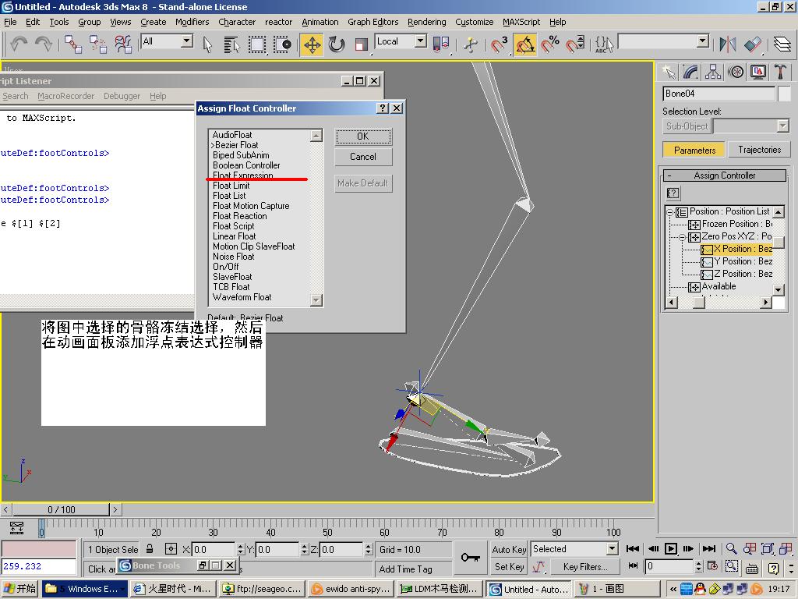Image resolution: width=798 pixels, height=599 pixels.
Task: Toggle Auto Key animation mode
Action: point(509,549)
